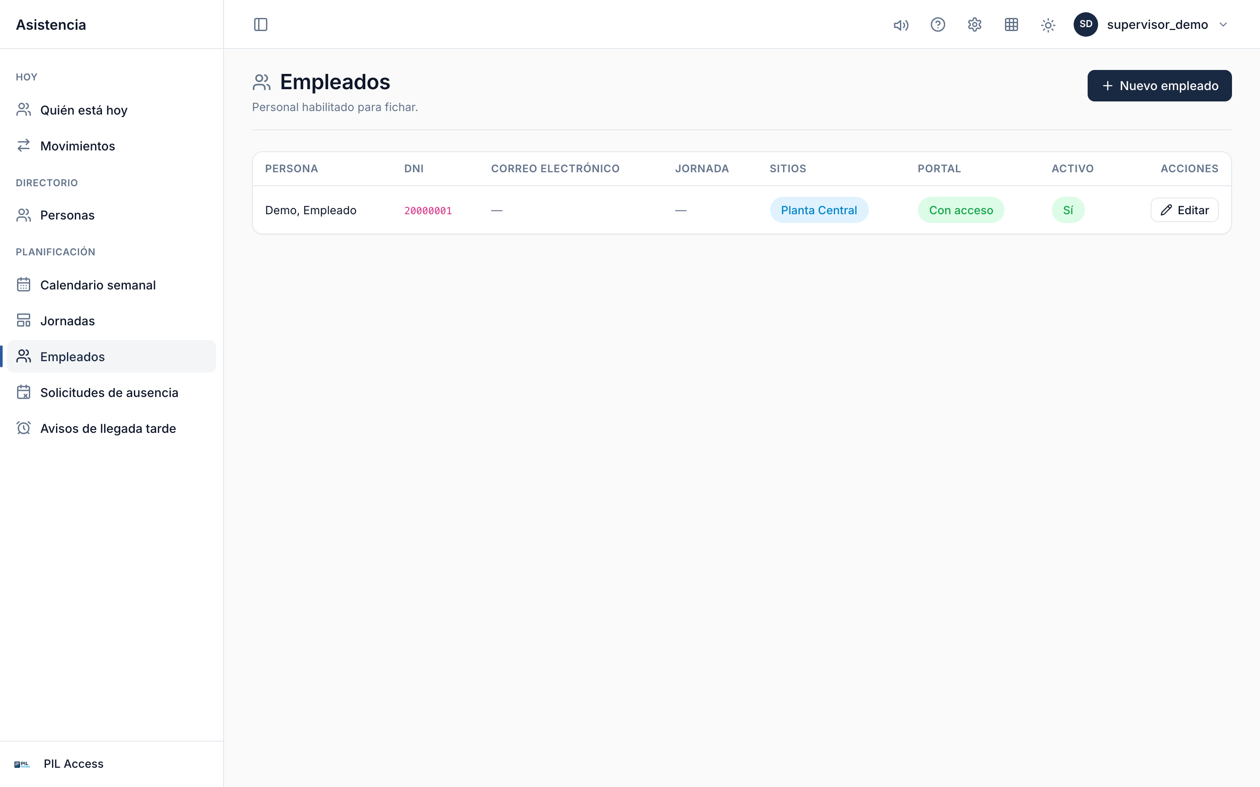Viewport: 1260px width, 787px height.
Task: Click the CORREO ELECTRÓNICO column header
Action: [x=555, y=169]
